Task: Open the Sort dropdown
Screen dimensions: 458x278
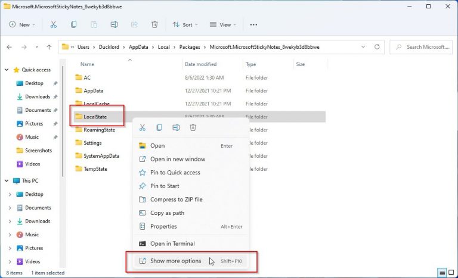Action: (x=185, y=25)
